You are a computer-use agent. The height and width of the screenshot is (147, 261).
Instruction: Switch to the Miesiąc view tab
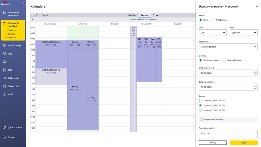tap(132, 15)
